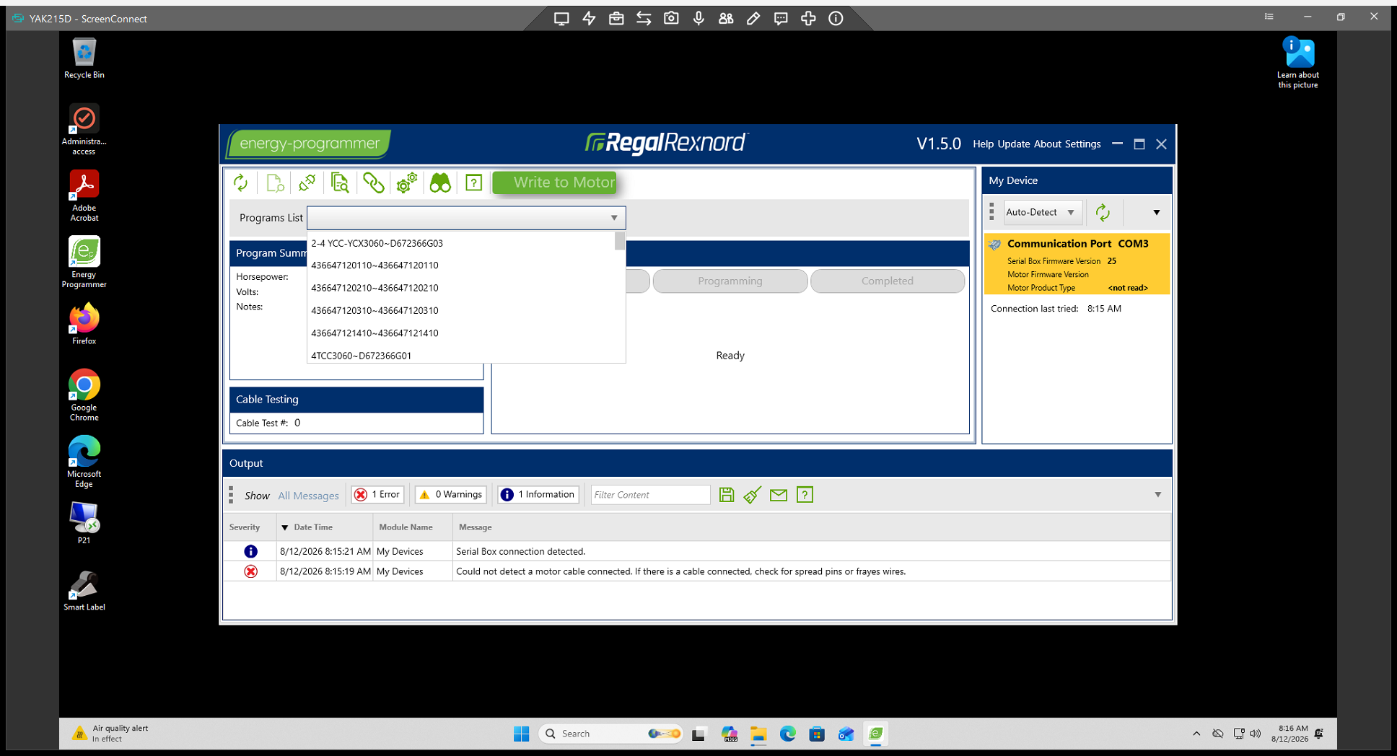The width and height of the screenshot is (1397, 756).
Task: Save output log with floppy disk icon
Action: point(727,495)
